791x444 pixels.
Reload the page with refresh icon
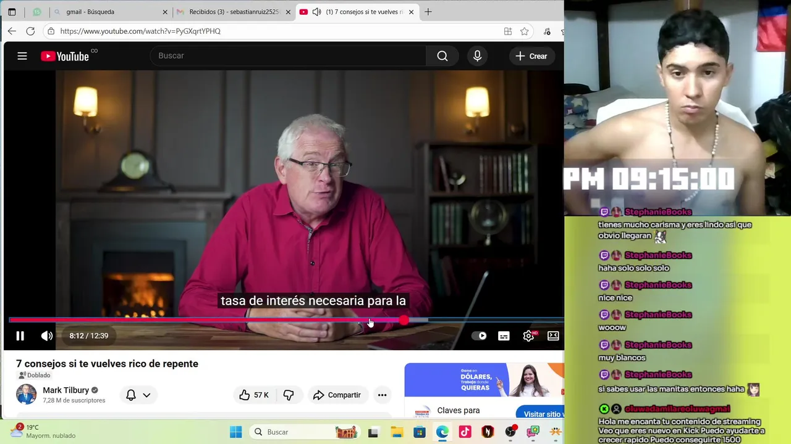[30, 31]
